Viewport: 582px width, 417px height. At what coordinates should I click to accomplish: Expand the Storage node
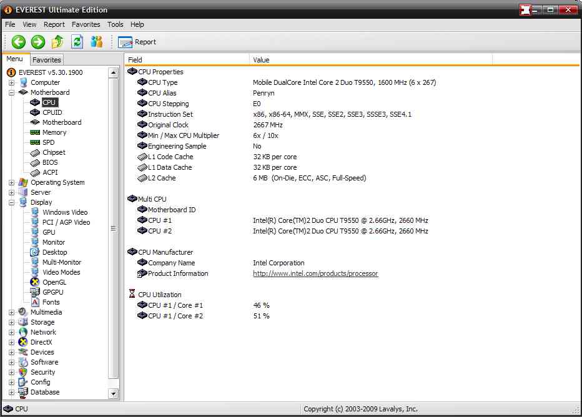11,322
